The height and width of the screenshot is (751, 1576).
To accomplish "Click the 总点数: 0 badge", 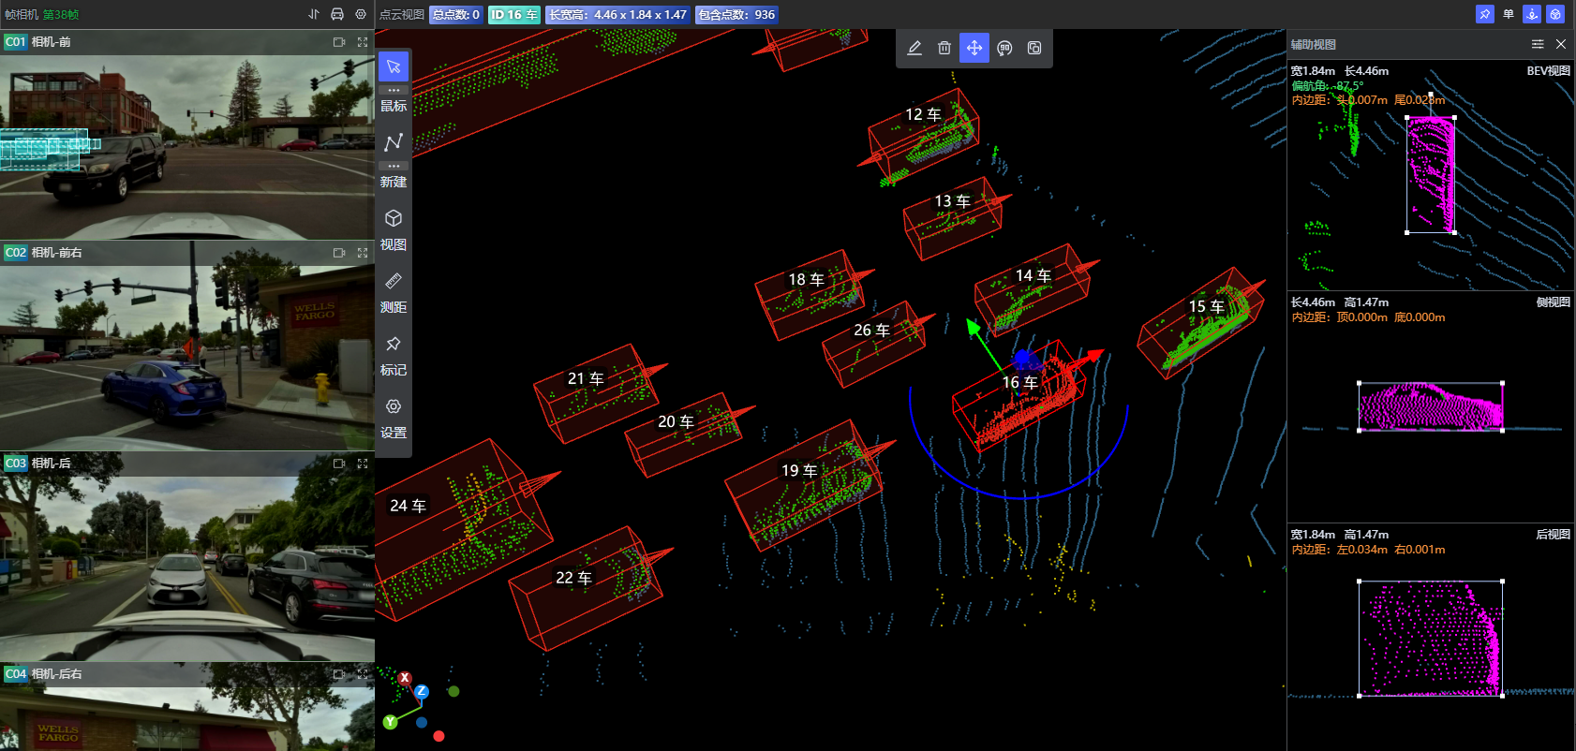I will [x=456, y=15].
